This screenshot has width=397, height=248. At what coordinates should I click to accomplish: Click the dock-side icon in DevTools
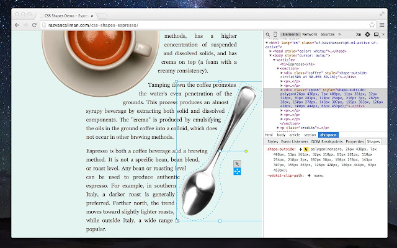[375, 34]
